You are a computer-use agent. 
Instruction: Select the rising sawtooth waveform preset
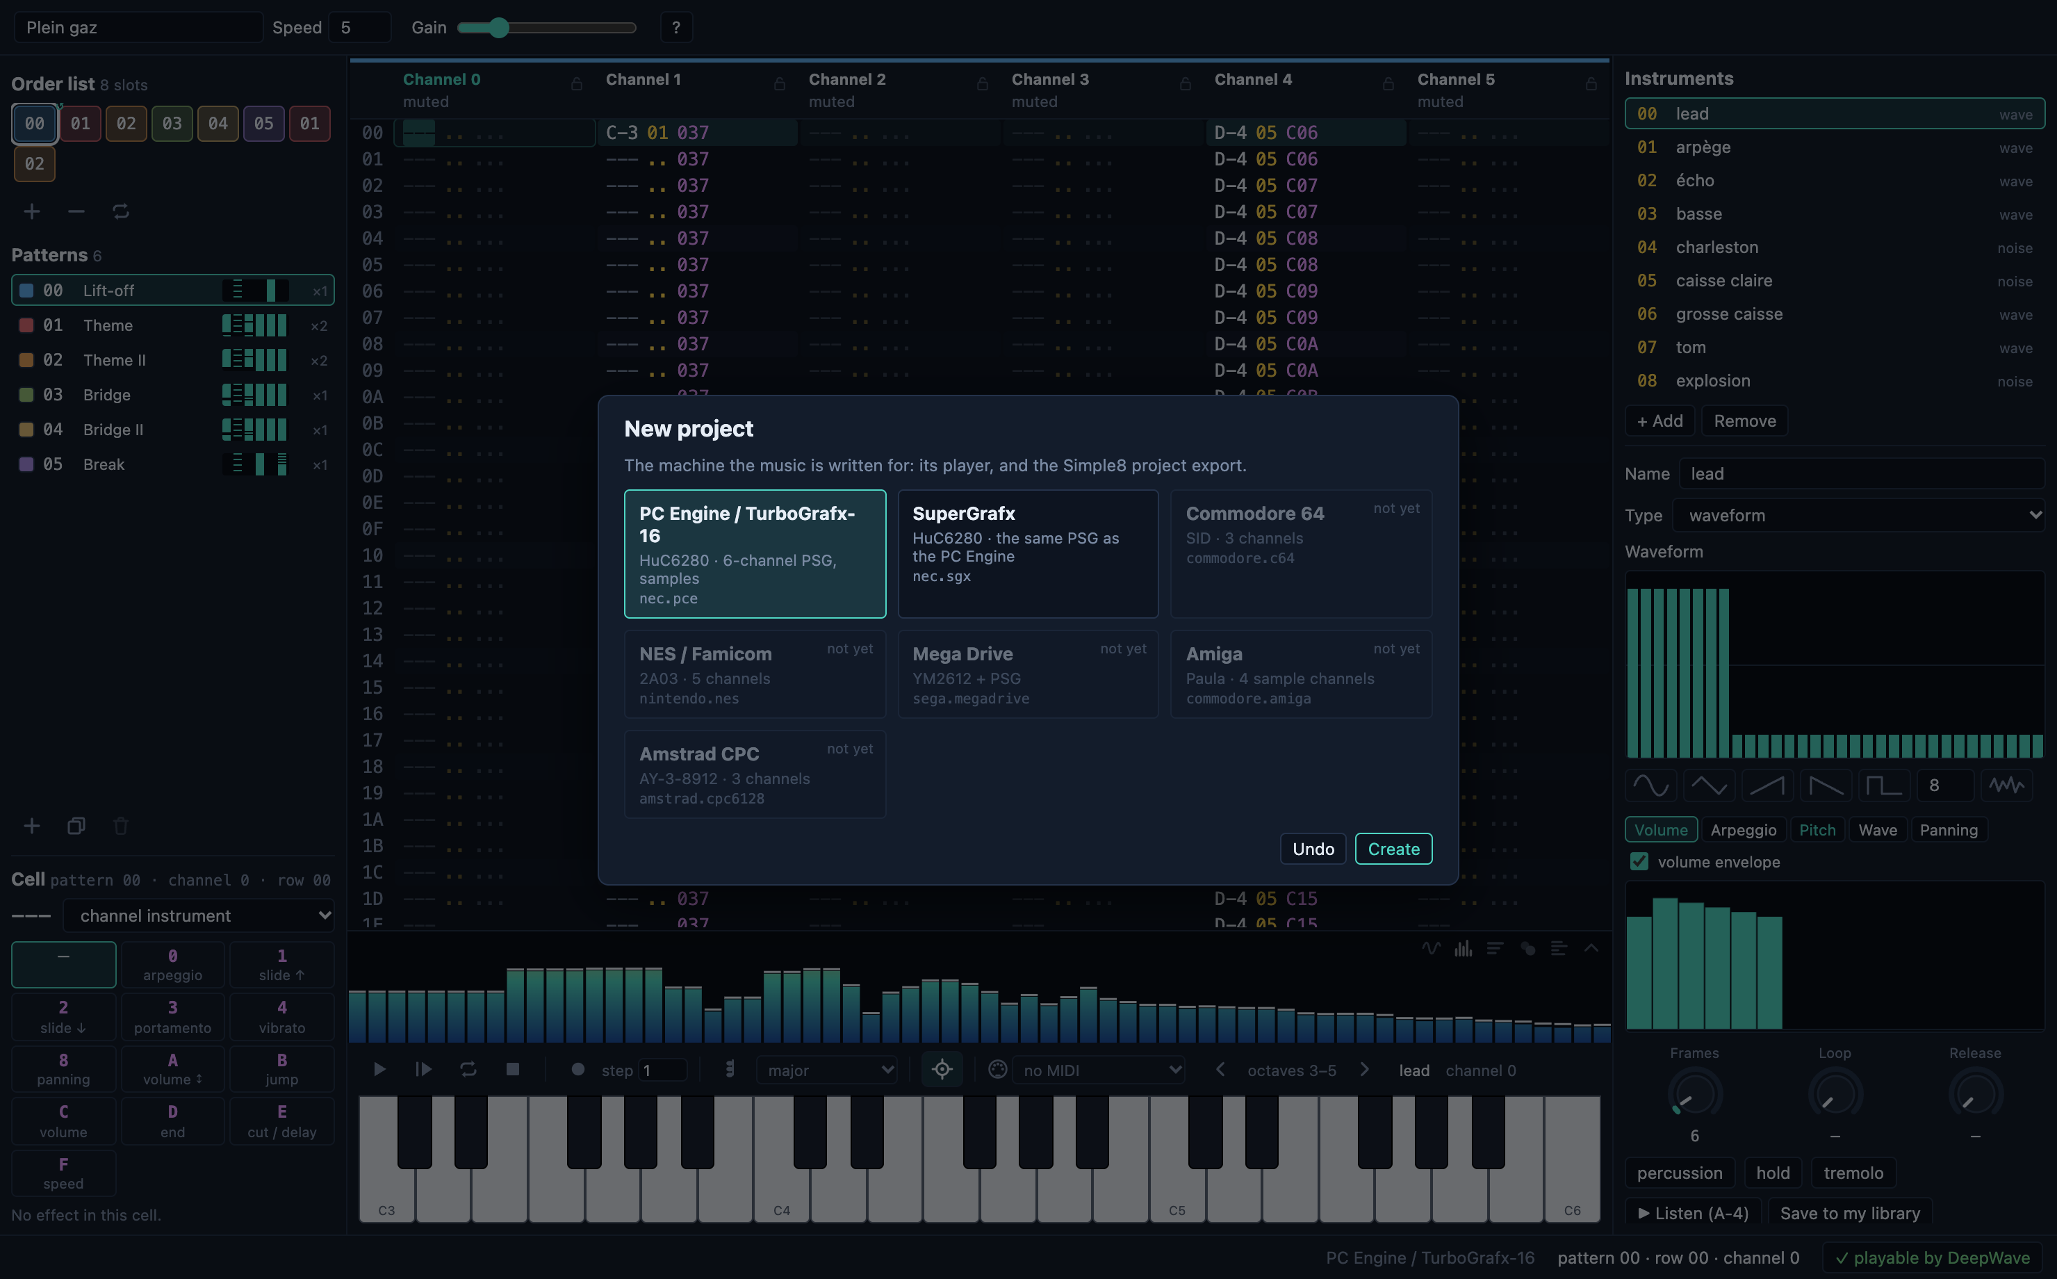(1768, 785)
